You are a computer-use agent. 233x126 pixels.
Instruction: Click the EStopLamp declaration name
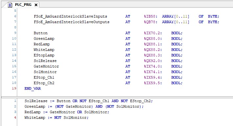tap(44, 55)
